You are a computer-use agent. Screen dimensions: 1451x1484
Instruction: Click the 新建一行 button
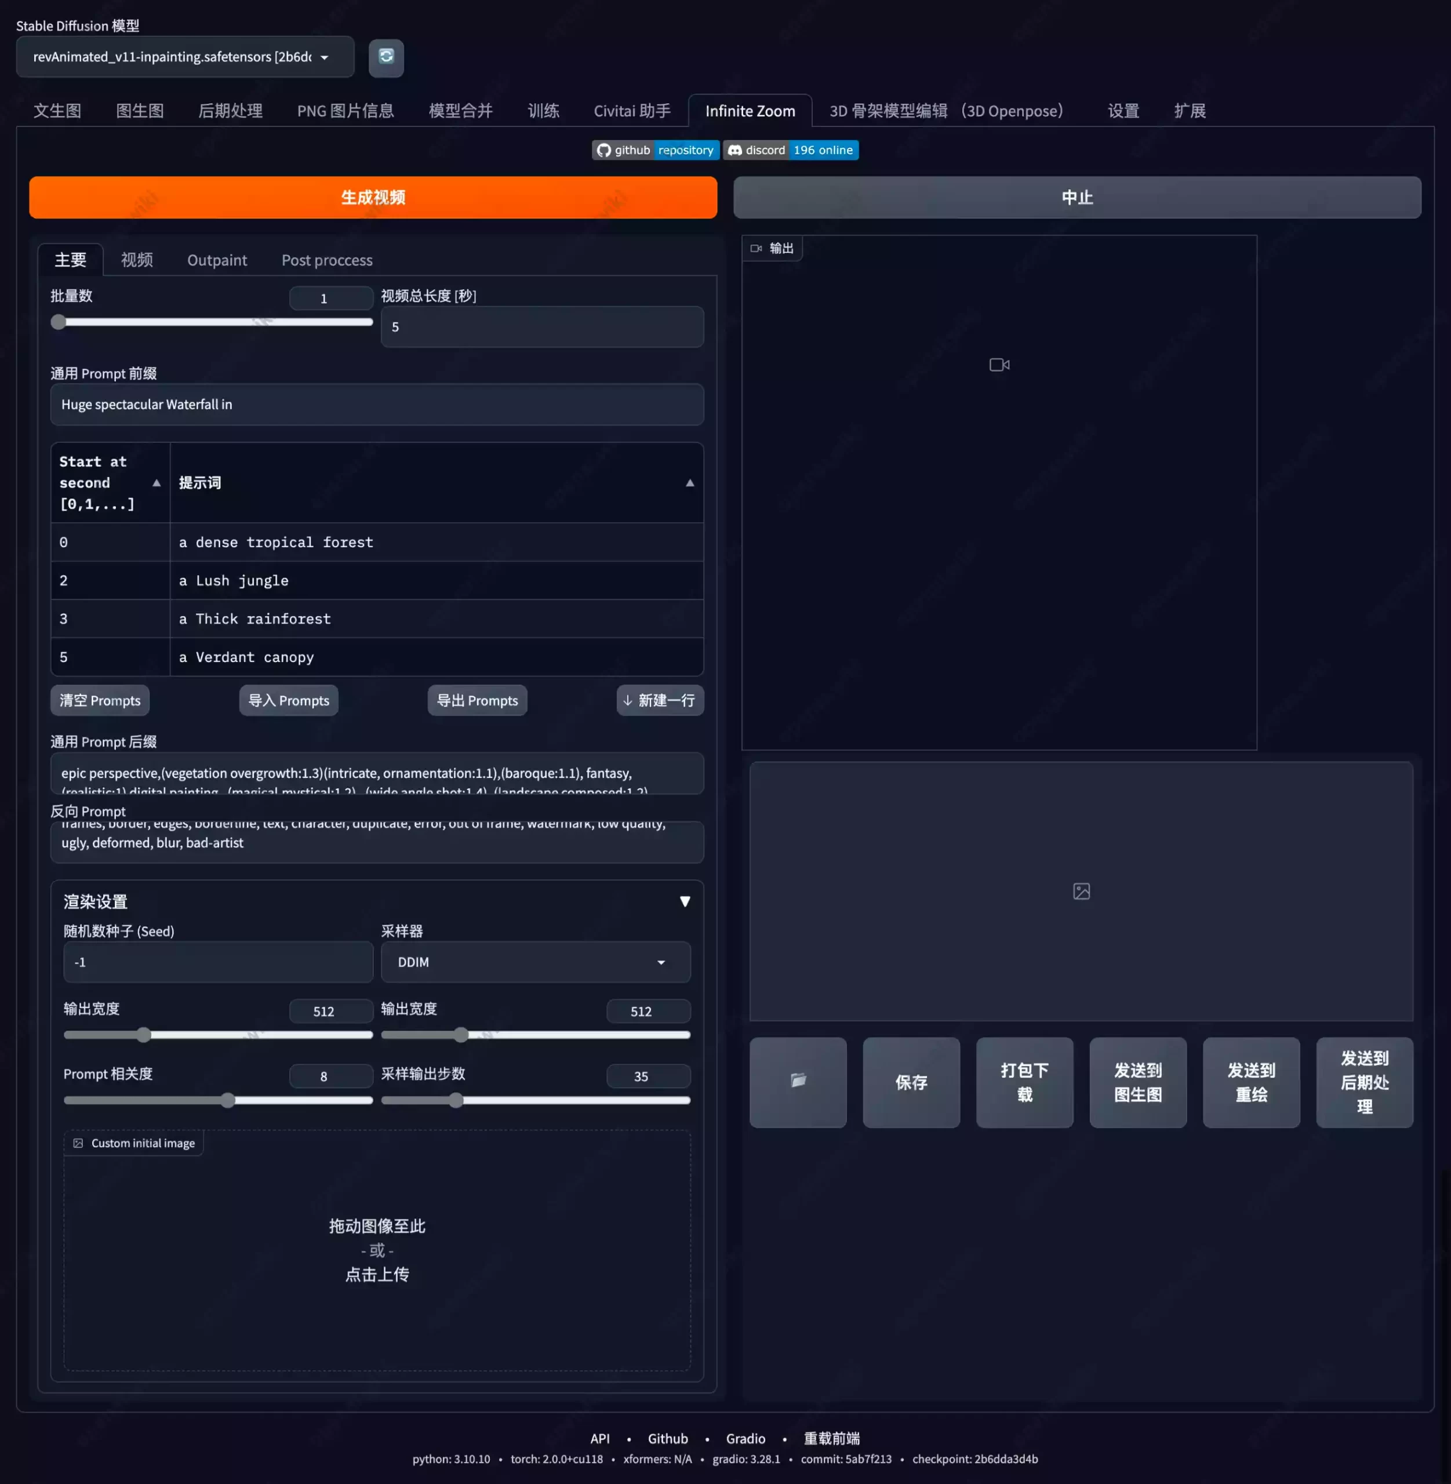pos(660,700)
